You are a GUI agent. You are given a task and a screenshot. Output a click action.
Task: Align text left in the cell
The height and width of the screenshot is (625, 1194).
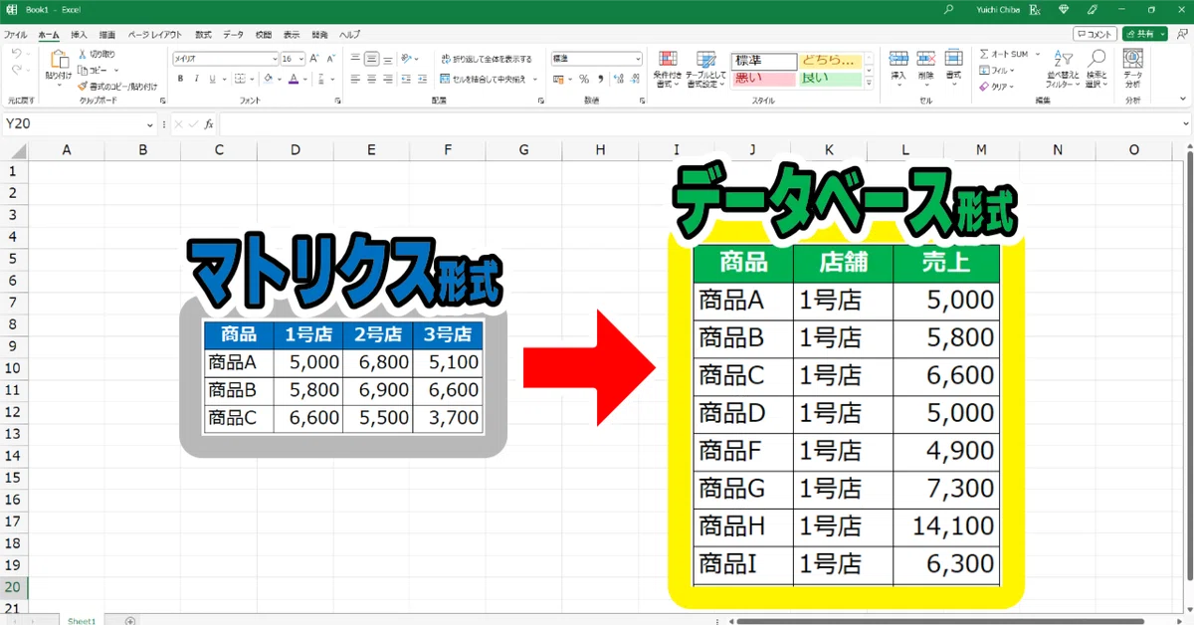(356, 79)
